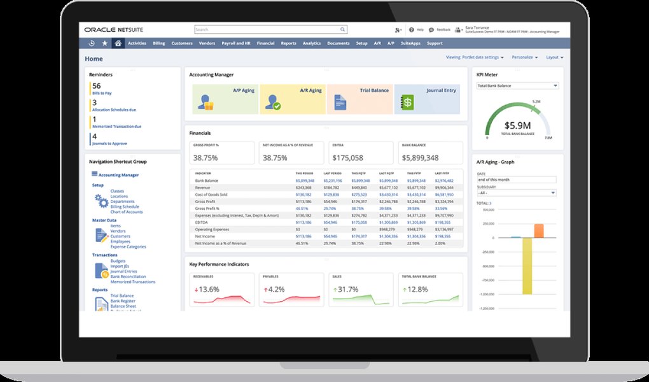The image size is (649, 382).
Task: Open Journals to Approve reminder
Action: (109, 143)
